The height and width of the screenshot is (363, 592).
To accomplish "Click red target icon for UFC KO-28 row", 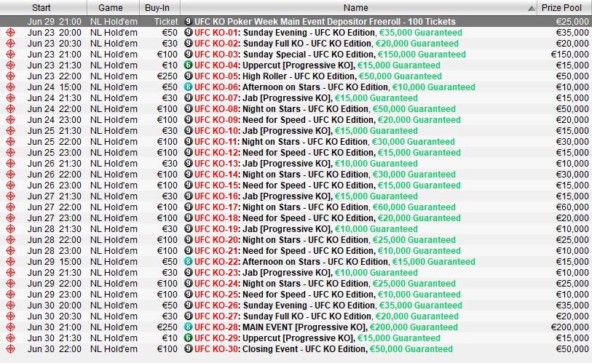I will tap(11, 327).
